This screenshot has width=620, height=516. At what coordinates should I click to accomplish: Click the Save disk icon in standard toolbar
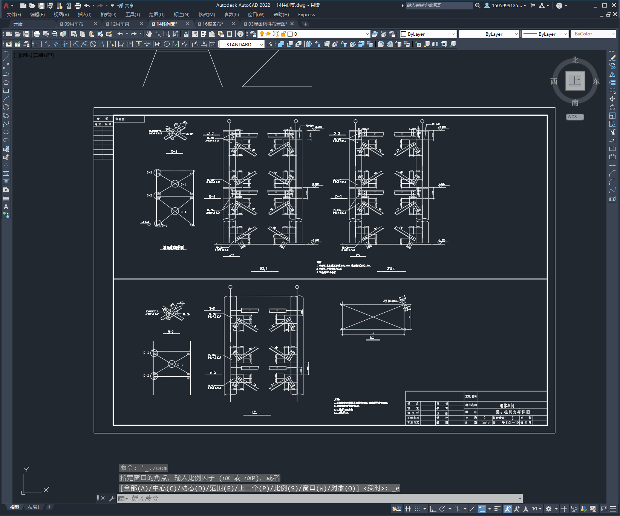click(26, 34)
